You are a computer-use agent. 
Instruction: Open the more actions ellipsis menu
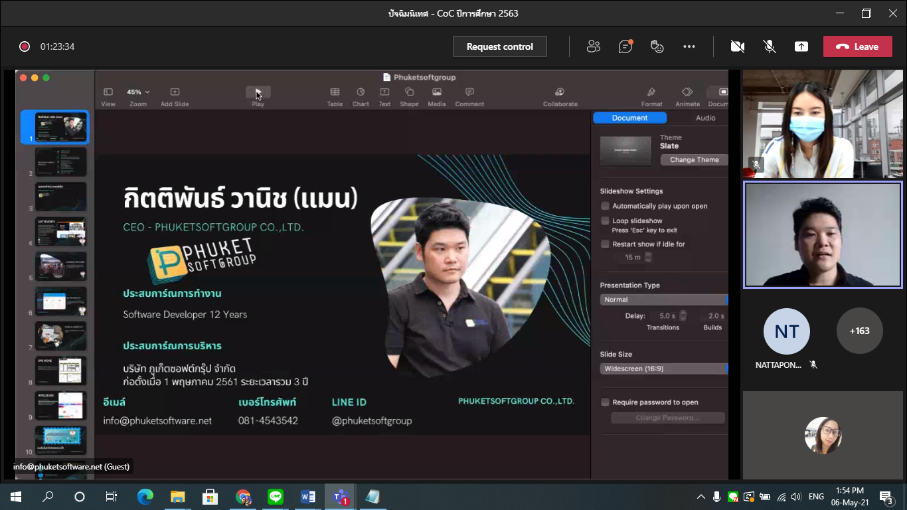(689, 46)
